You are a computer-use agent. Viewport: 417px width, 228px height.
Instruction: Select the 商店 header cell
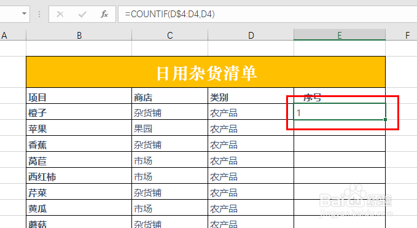[170, 96]
